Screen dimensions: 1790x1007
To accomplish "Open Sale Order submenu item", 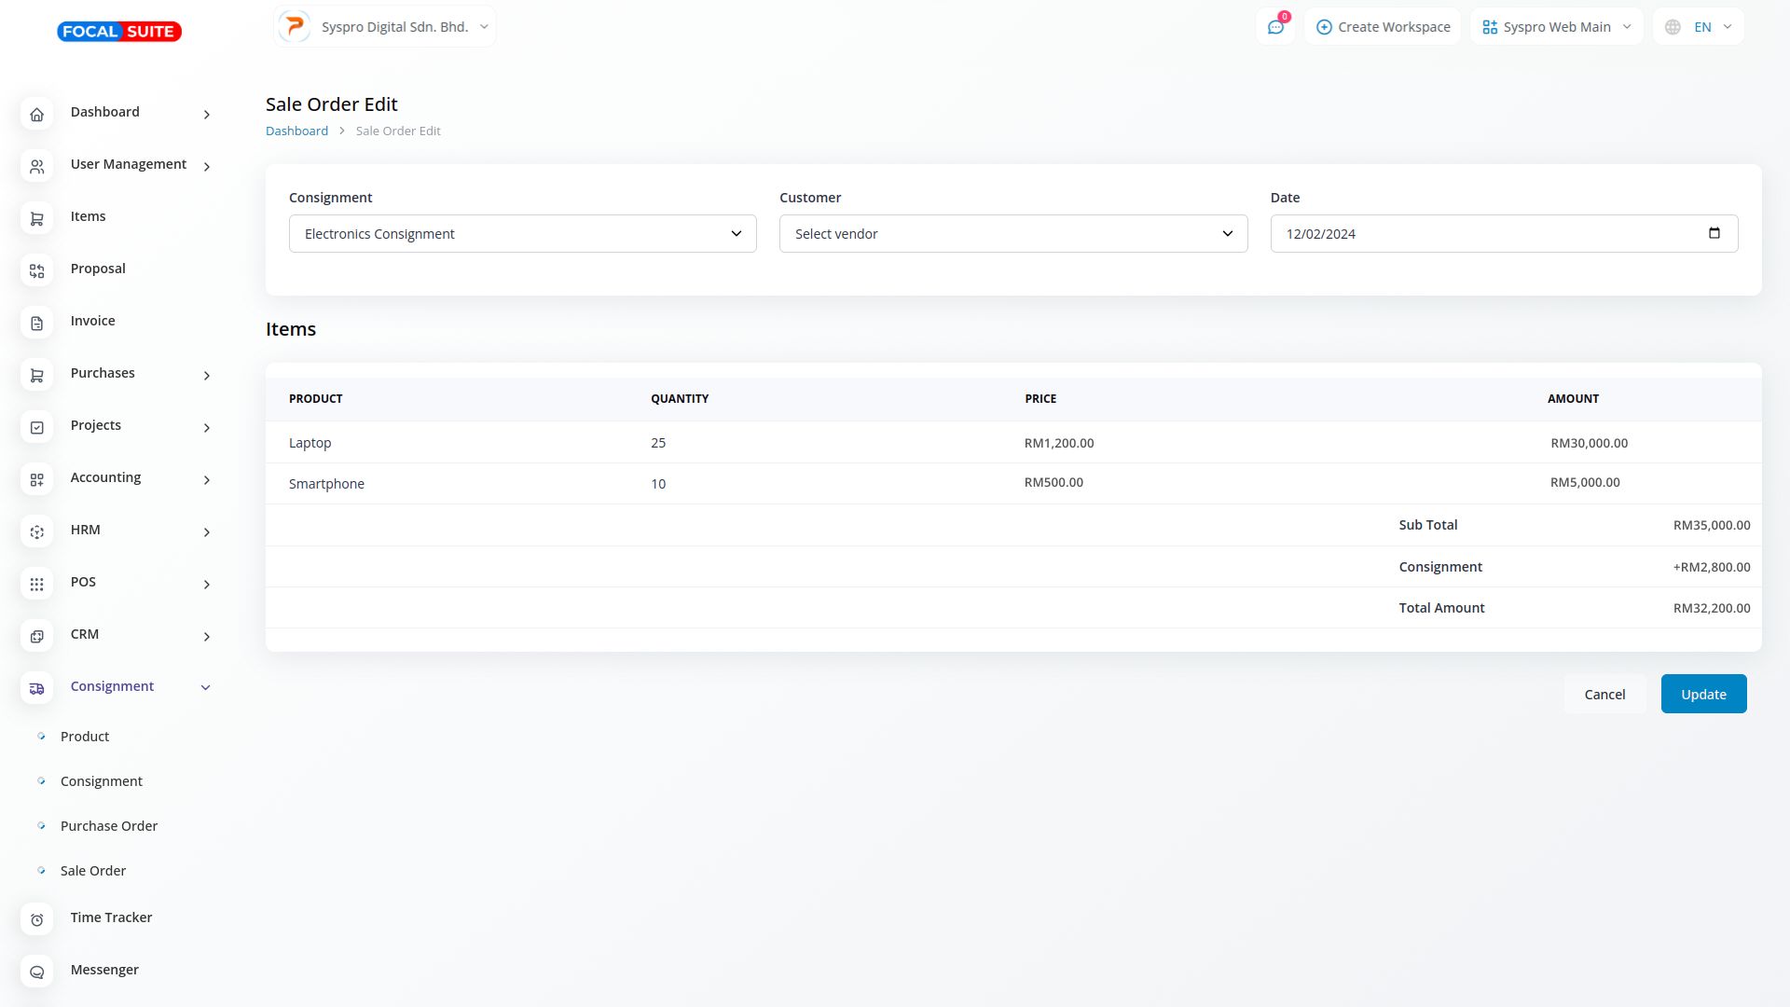I will click(x=93, y=871).
